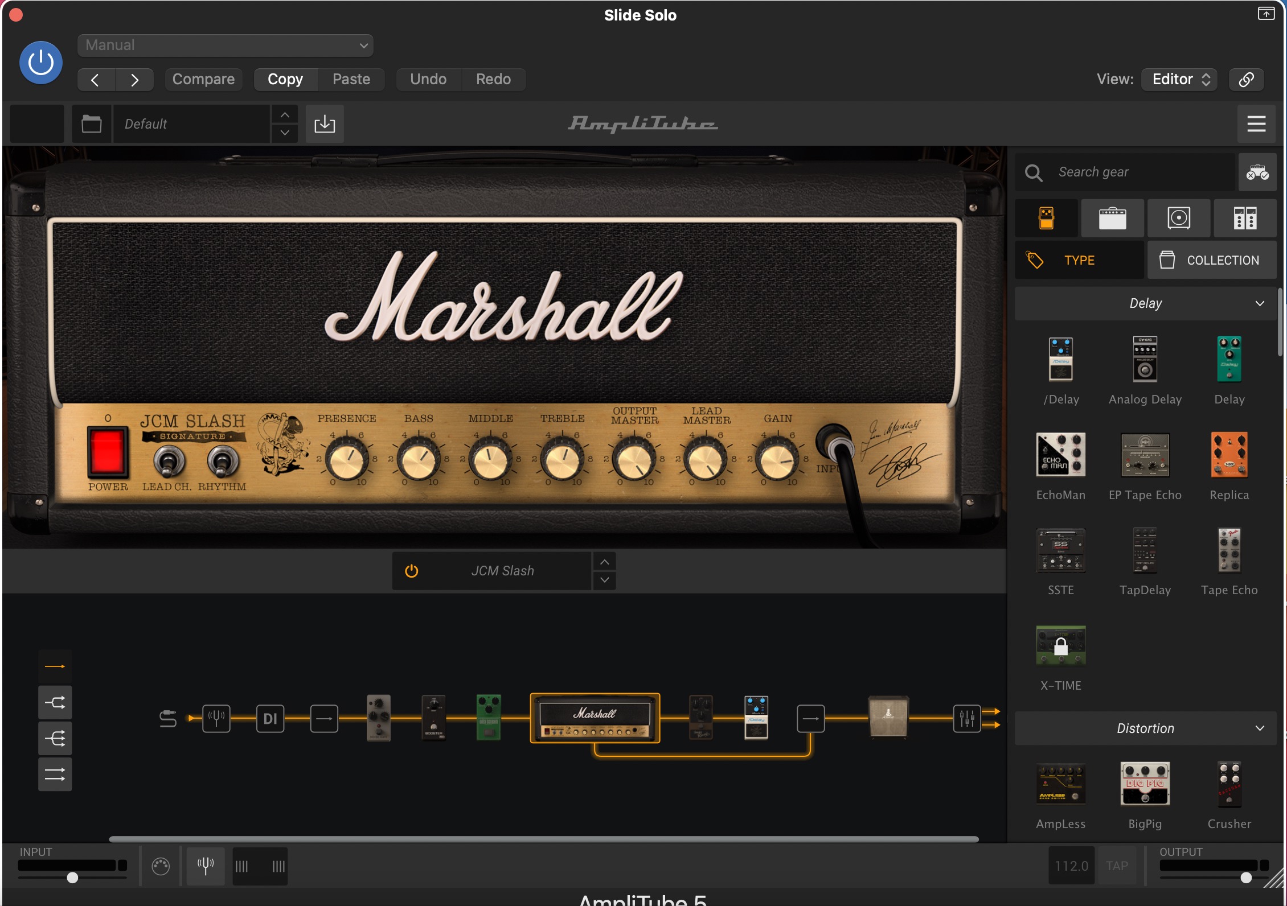Go to next preset arrow

click(x=134, y=80)
